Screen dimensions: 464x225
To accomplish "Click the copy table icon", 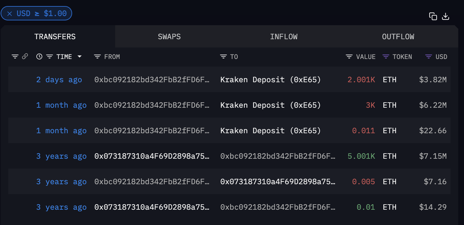I will [x=433, y=17].
